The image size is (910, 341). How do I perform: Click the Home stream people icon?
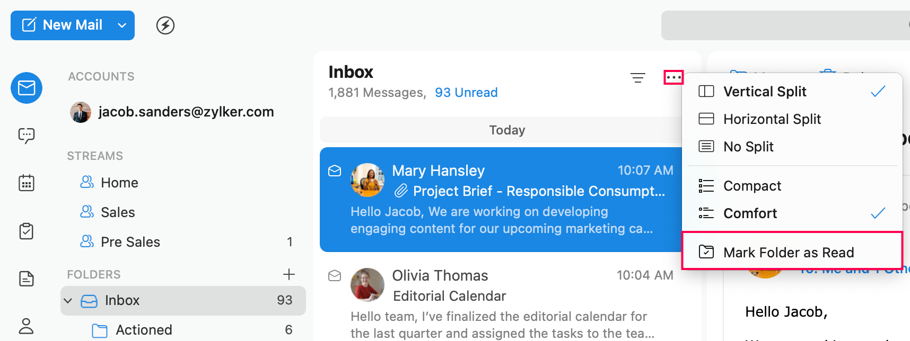point(87,182)
